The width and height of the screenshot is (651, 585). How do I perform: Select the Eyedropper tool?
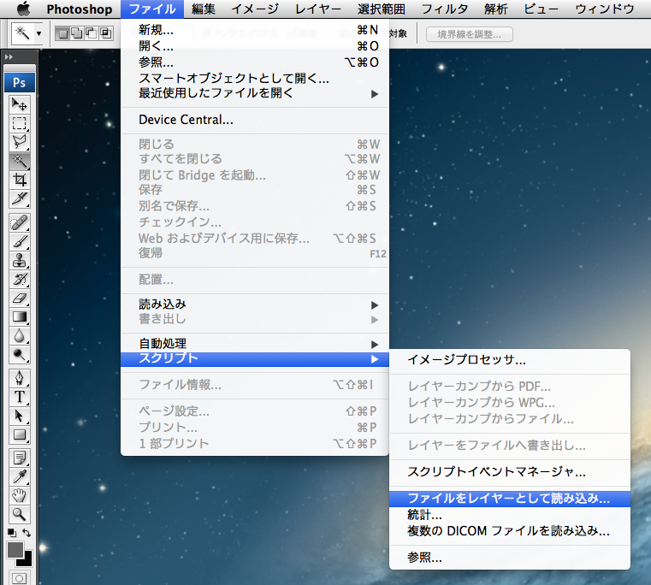[19, 476]
